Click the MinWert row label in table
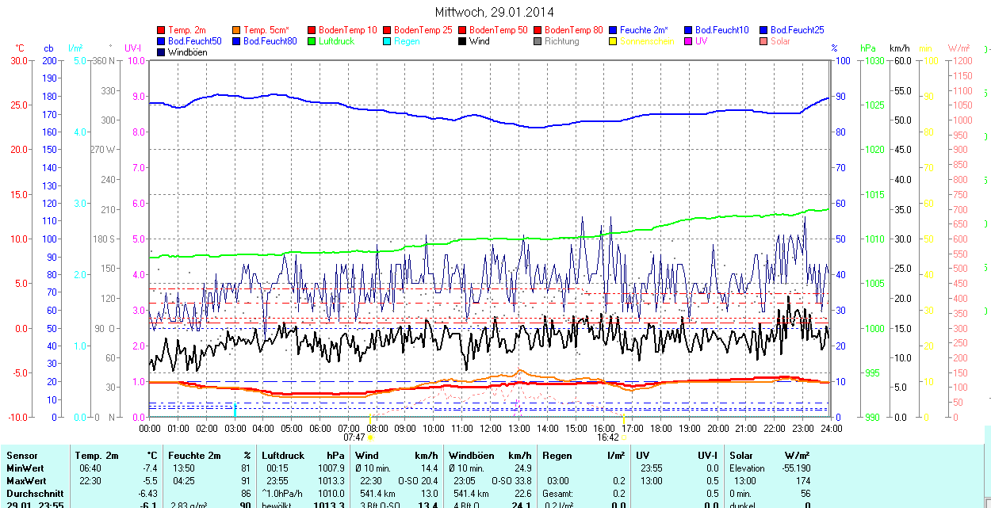 click(26, 468)
